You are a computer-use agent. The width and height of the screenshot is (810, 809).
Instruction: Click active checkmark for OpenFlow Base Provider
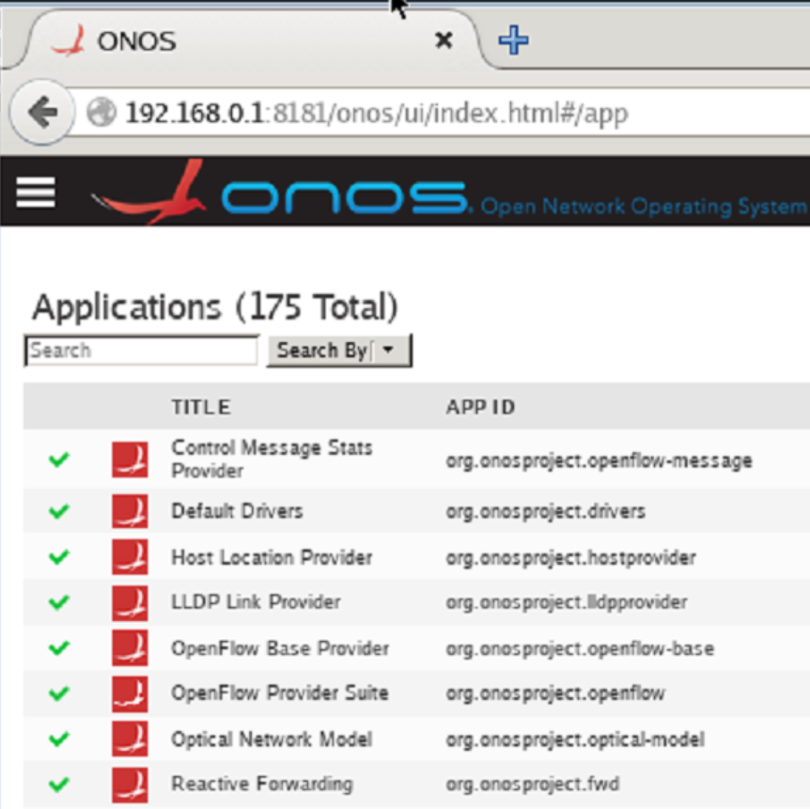(59, 647)
